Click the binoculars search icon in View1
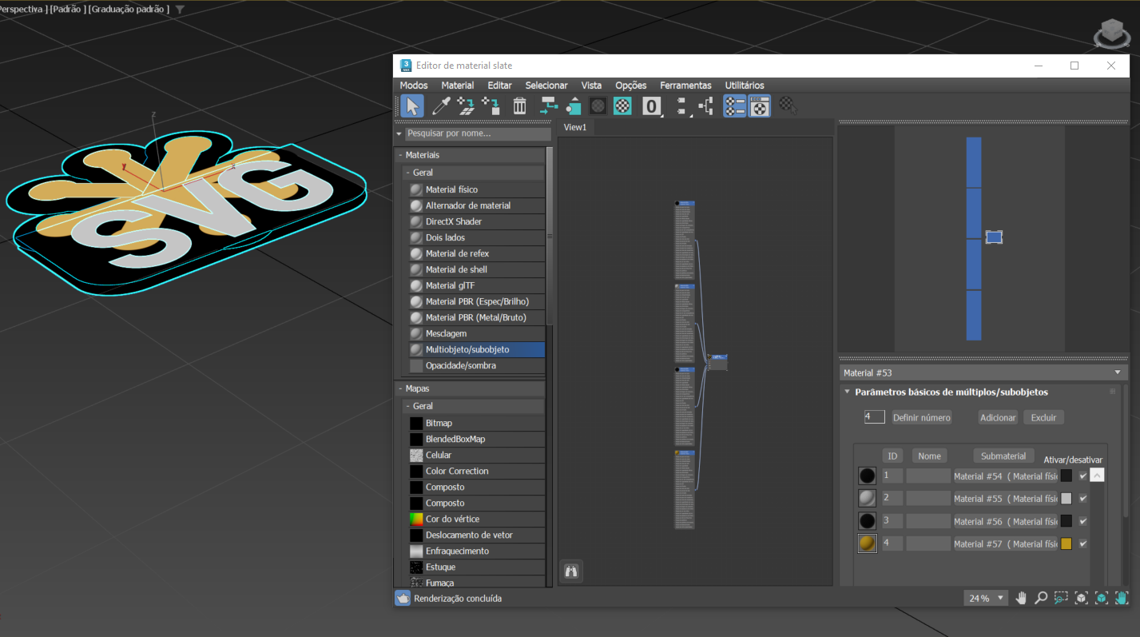Image resolution: width=1140 pixels, height=637 pixels. 571,571
